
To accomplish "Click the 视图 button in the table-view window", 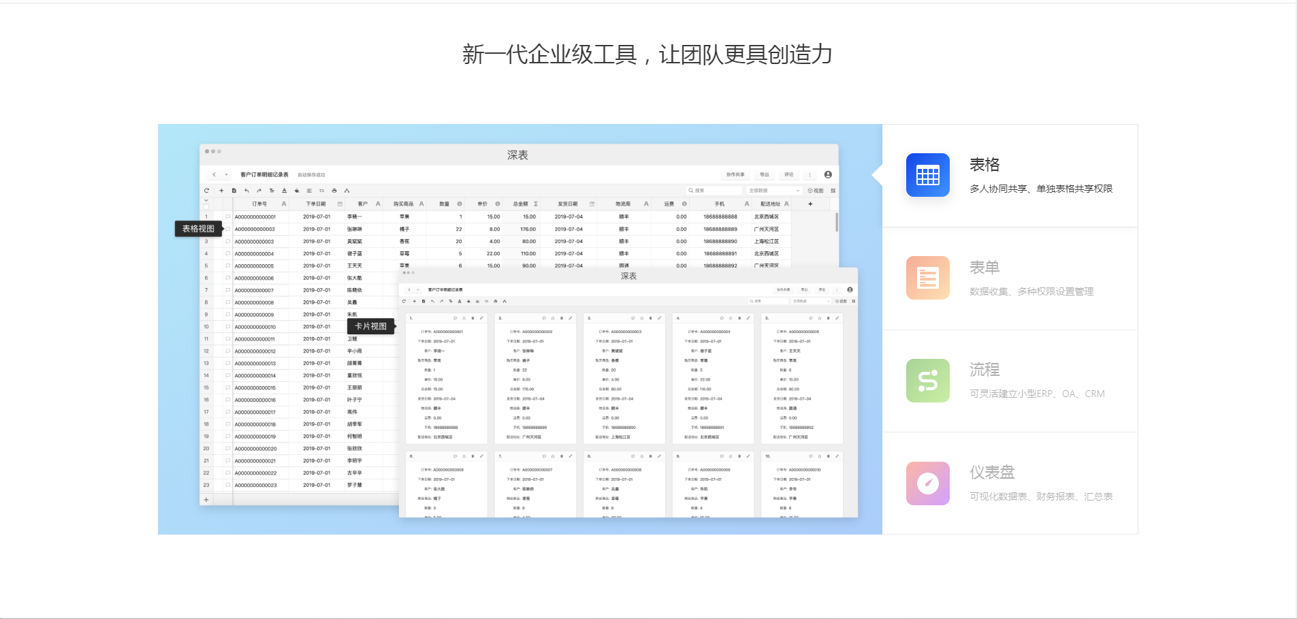I will [x=816, y=191].
